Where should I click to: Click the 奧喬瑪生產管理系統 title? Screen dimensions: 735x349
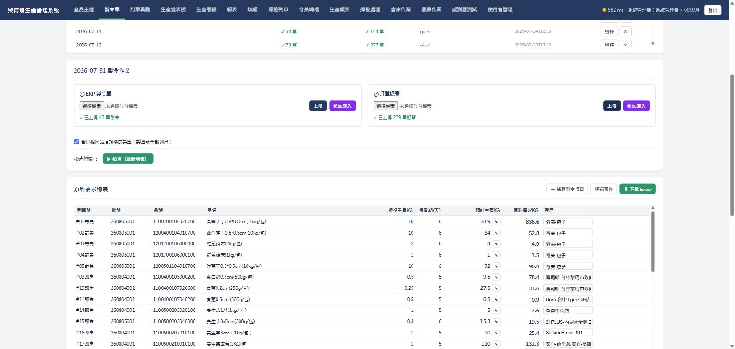click(x=34, y=10)
